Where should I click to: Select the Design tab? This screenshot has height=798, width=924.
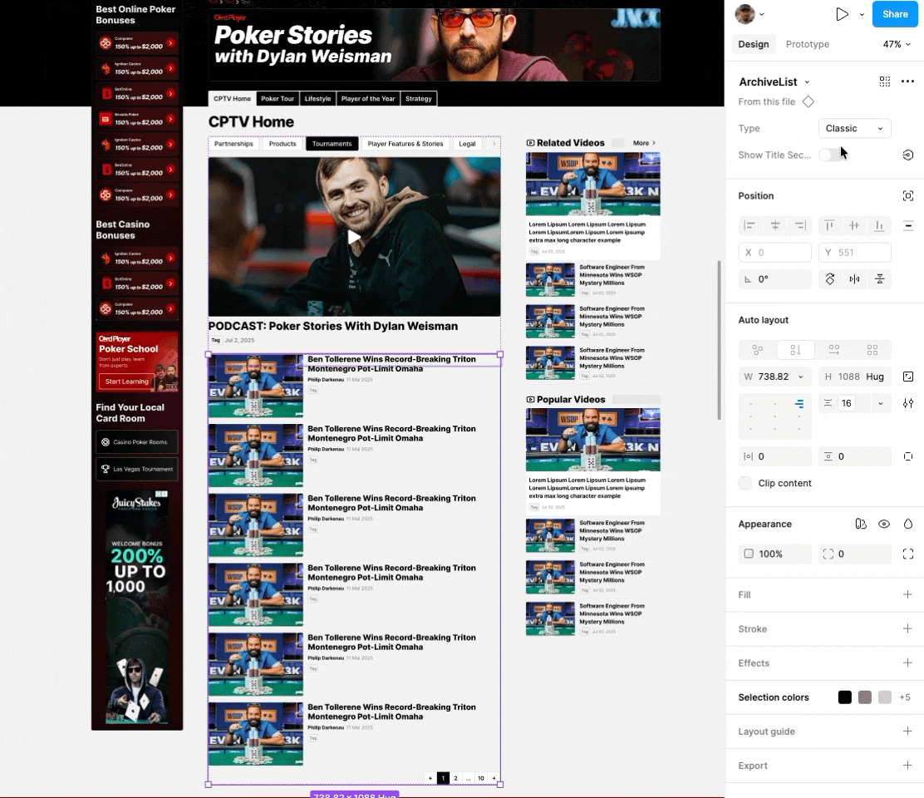point(753,44)
